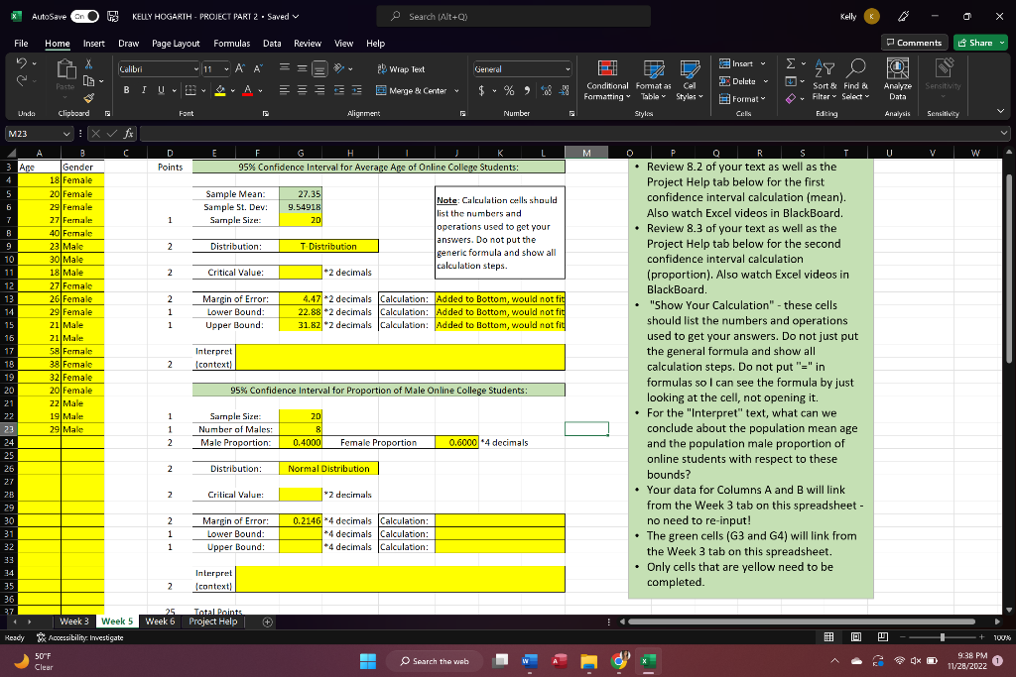Open the Formulas ribbon tab
Image resolution: width=1016 pixels, height=677 pixels.
point(231,44)
